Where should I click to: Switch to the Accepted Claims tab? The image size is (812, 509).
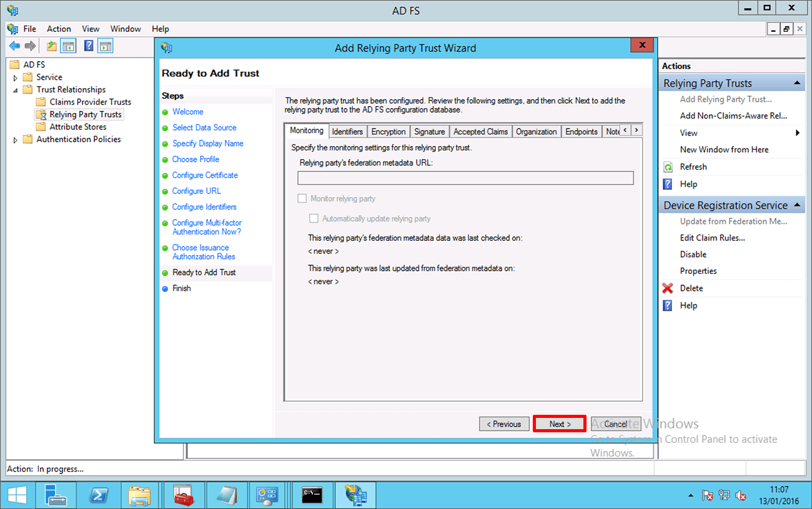(480, 132)
